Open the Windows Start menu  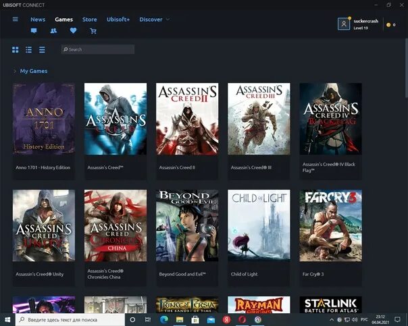click(7, 319)
